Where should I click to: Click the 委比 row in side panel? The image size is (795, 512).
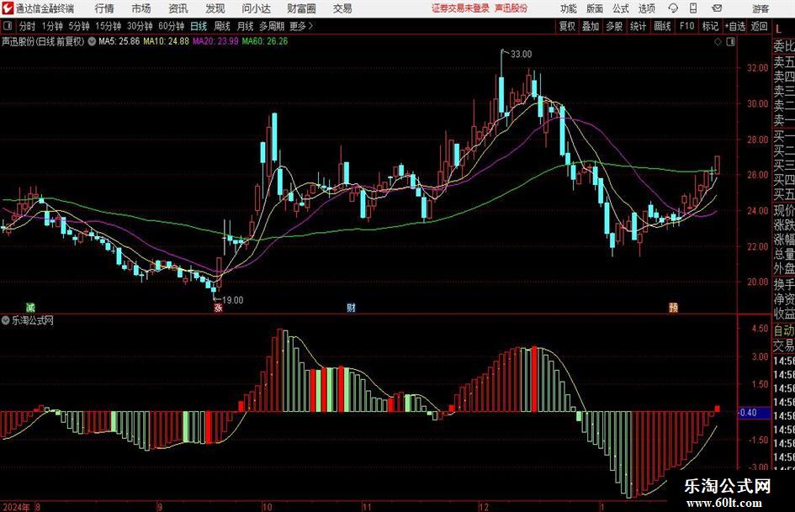(x=783, y=46)
